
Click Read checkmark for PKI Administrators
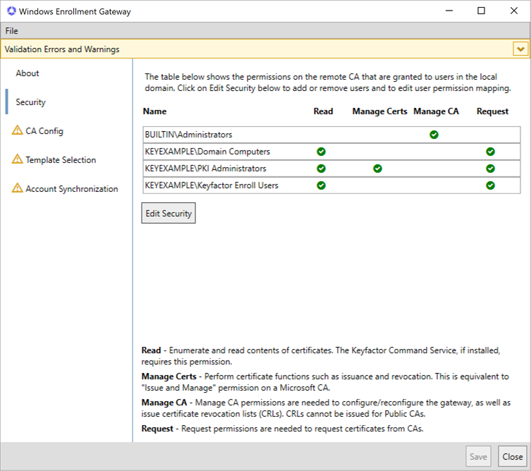click(x=321, y=169)
